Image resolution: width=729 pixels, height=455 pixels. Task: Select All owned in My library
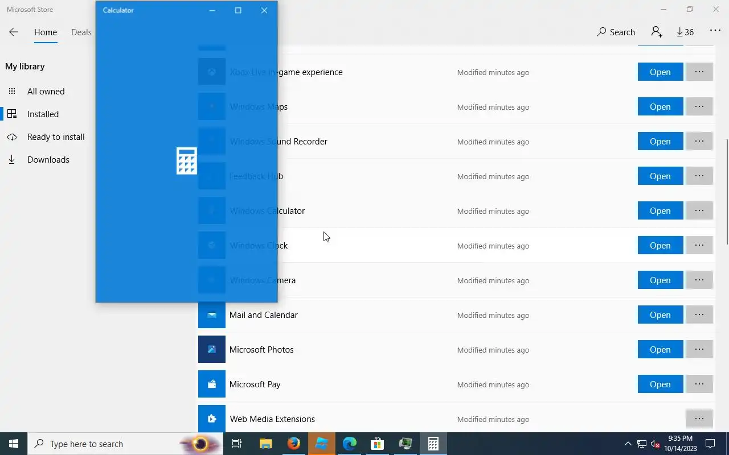click(46, 91)
